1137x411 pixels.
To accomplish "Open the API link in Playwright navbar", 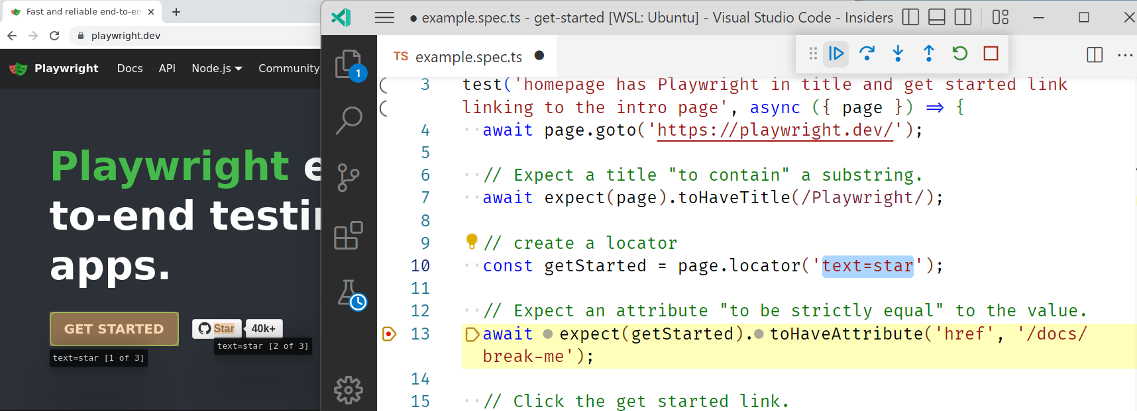I will point(167,68).
